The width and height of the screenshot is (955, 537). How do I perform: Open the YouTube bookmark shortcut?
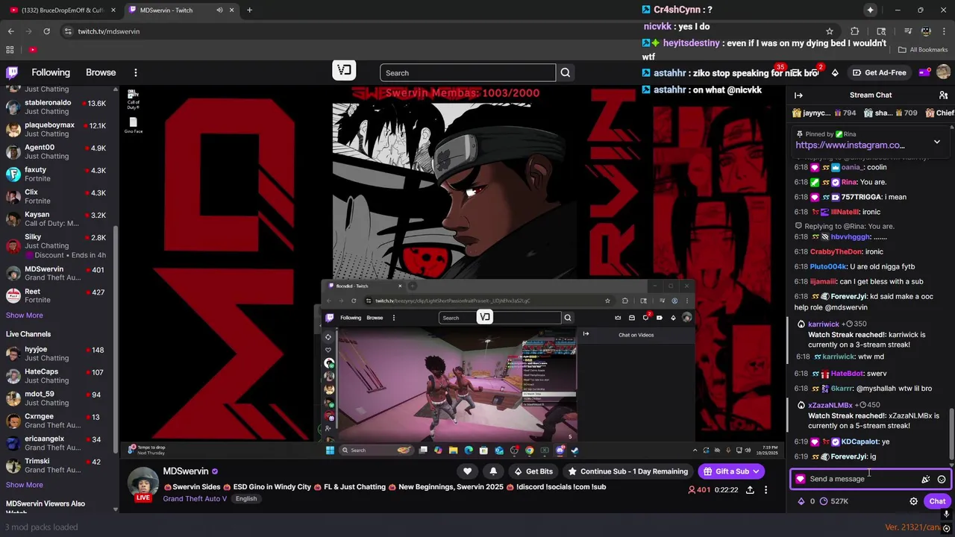click(x=33, y=50)
